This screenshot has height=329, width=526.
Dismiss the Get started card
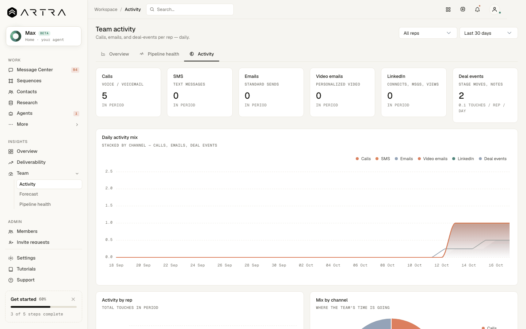pyautogui.click(x=73, y=299)
